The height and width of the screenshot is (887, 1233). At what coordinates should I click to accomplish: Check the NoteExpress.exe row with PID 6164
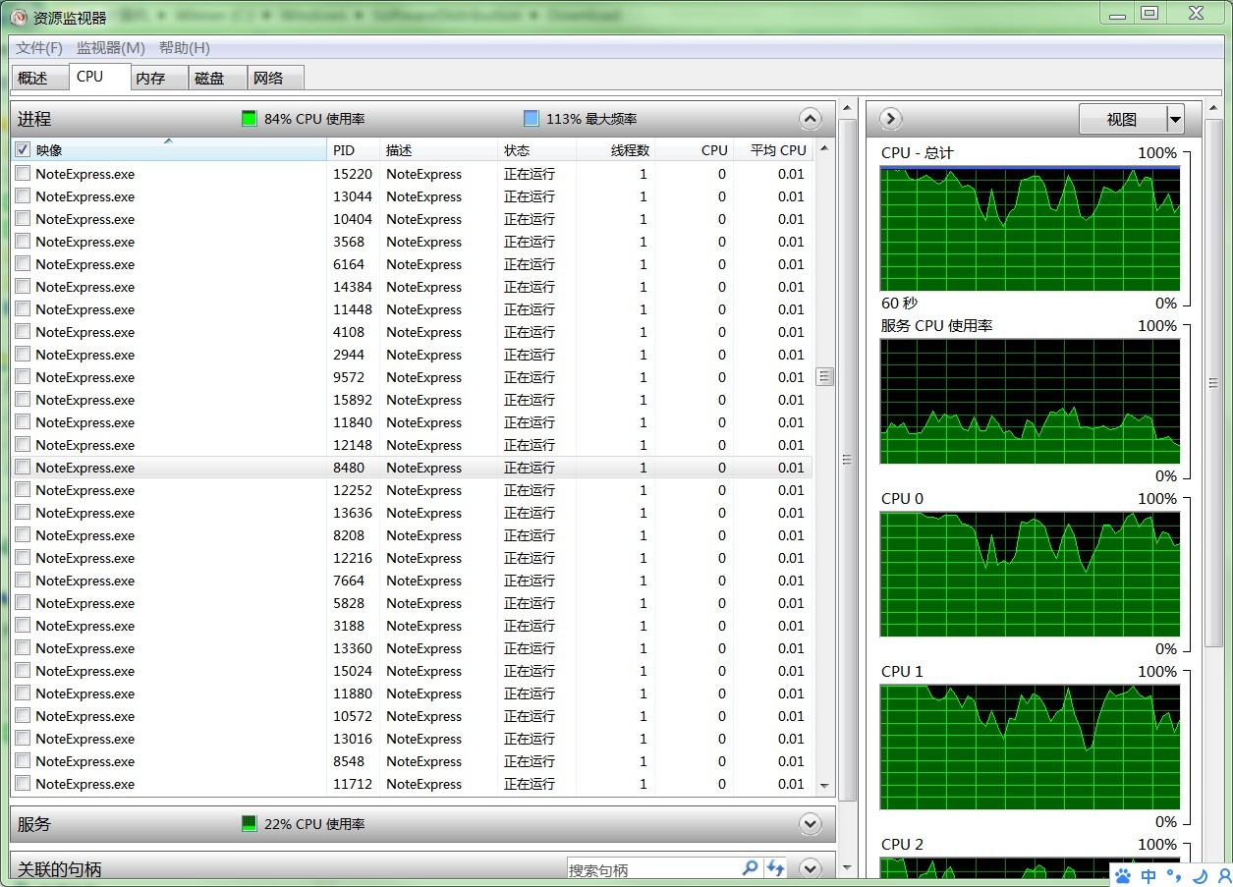pyautogui.click(x=23, y=263)
